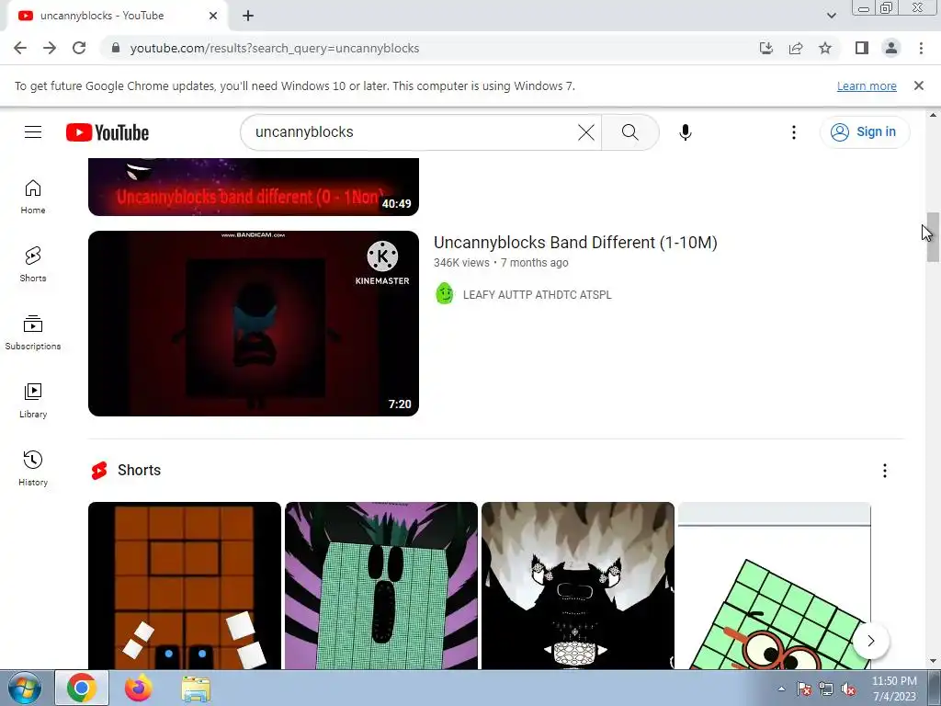Click Chrome in the taskbar
The height and width of the screenshot is (706, 941).
click(x=82, y=688)
